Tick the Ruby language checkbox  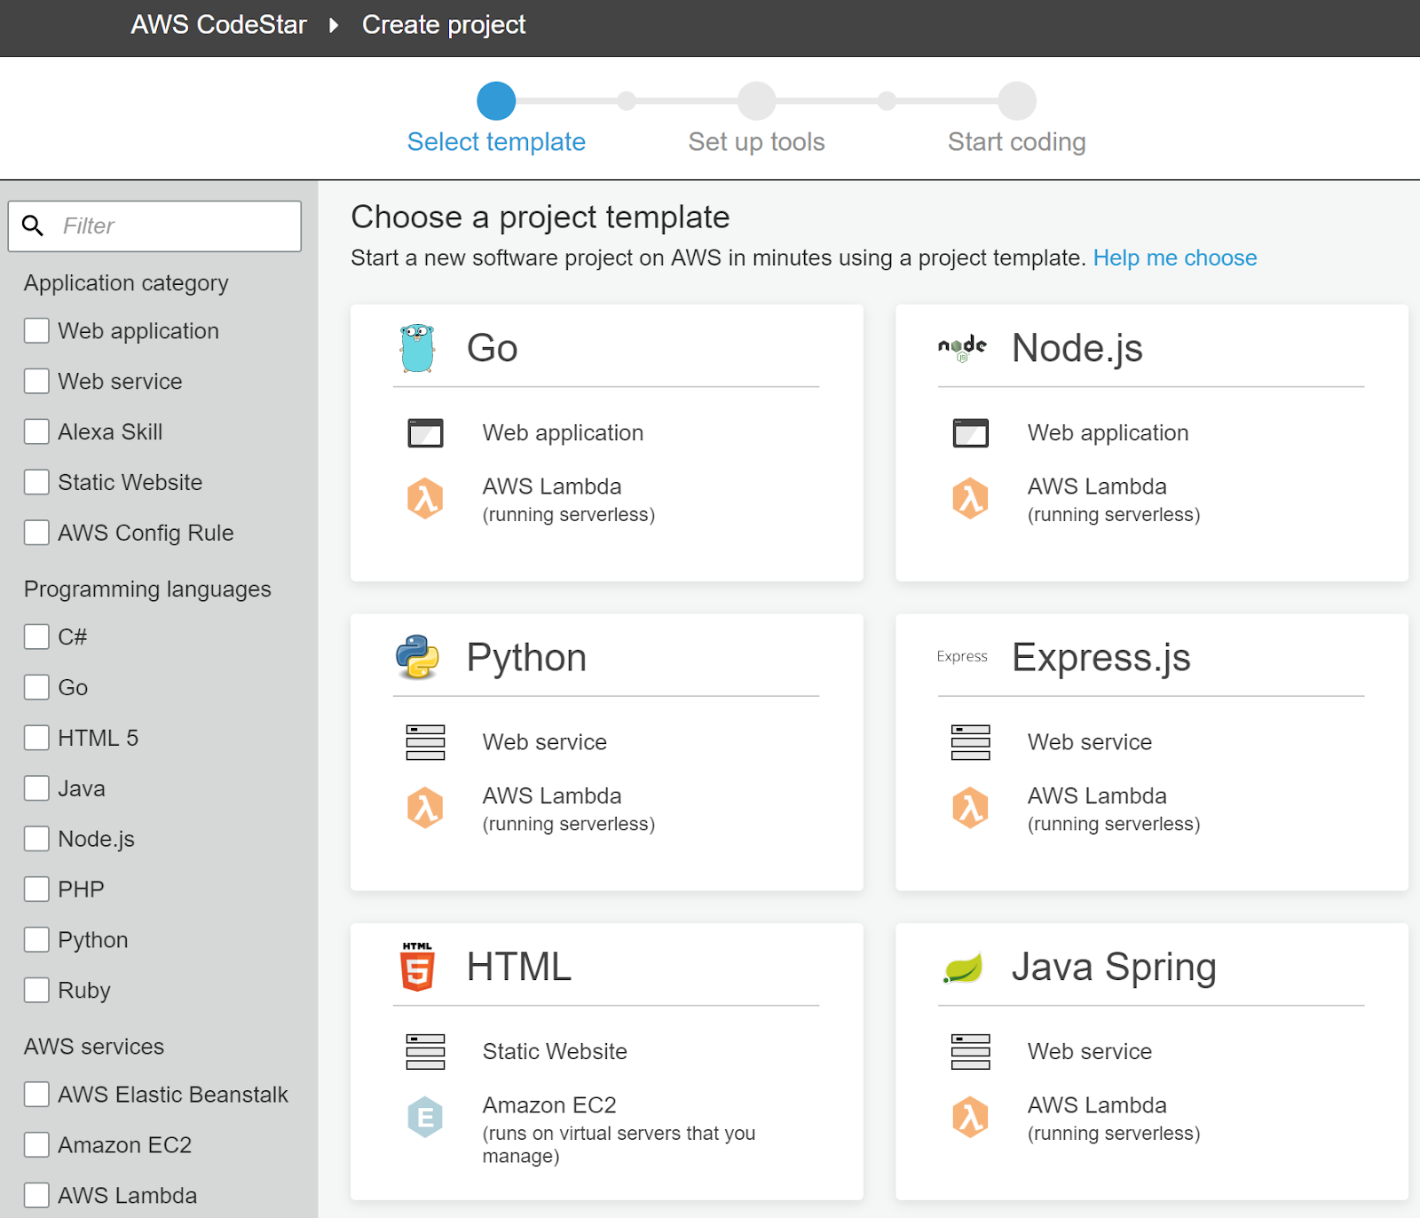[x=36, y=990]
